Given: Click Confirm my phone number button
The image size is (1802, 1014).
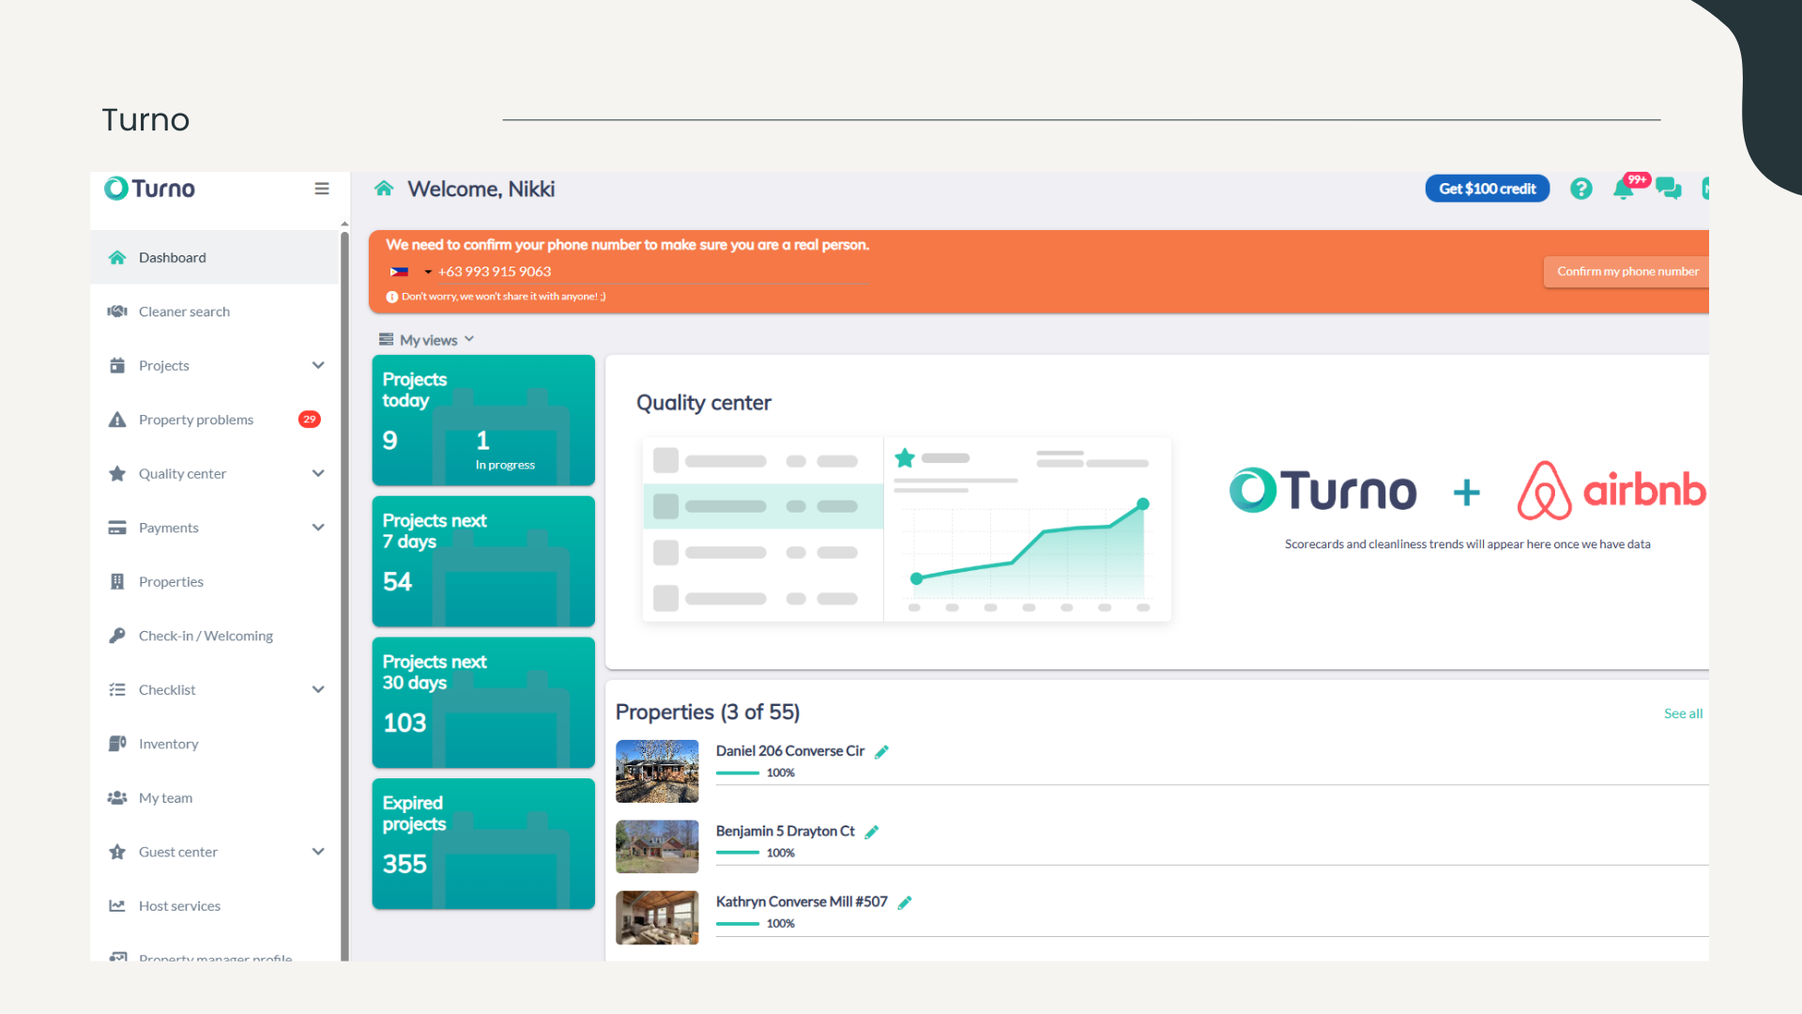Looking at the screenshot, I should point(1626,272).
